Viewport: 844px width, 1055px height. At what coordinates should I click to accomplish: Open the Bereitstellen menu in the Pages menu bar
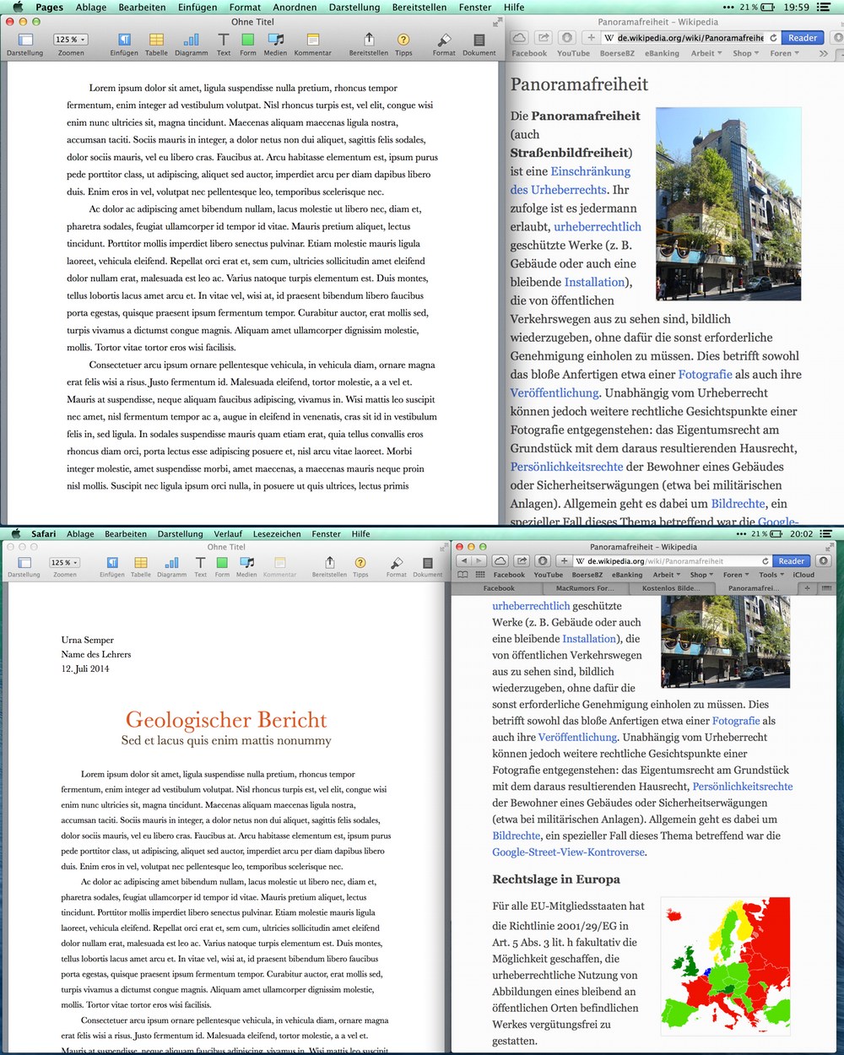(419, 7)
